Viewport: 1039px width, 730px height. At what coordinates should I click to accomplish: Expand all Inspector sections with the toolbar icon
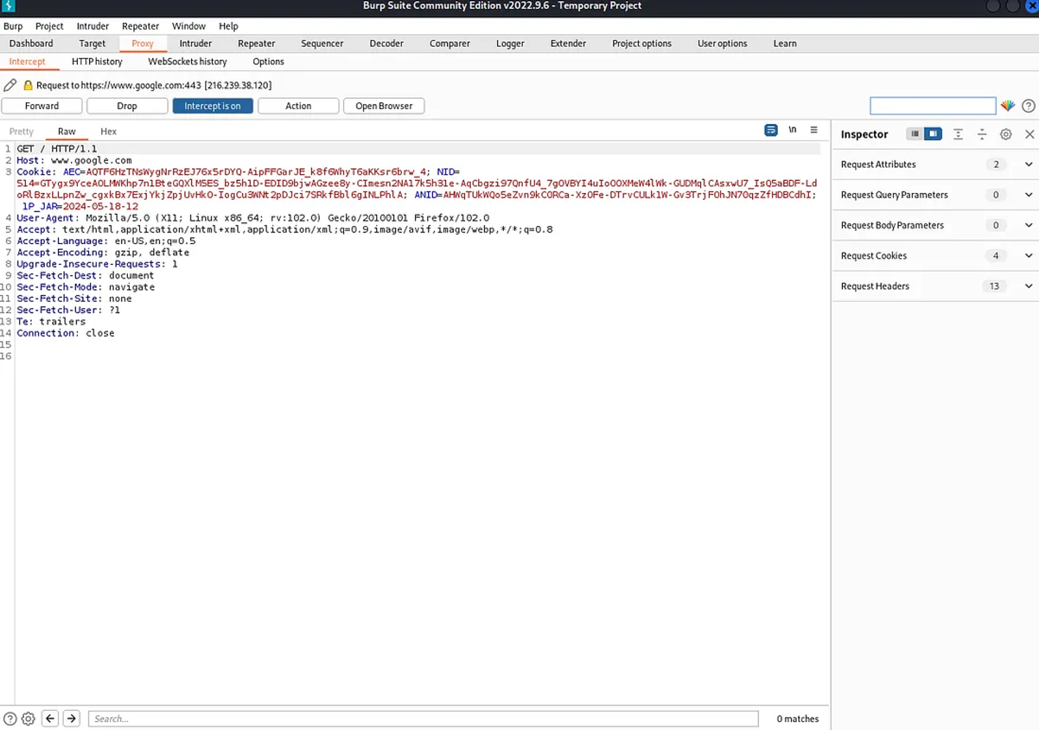tap(958, 134)
